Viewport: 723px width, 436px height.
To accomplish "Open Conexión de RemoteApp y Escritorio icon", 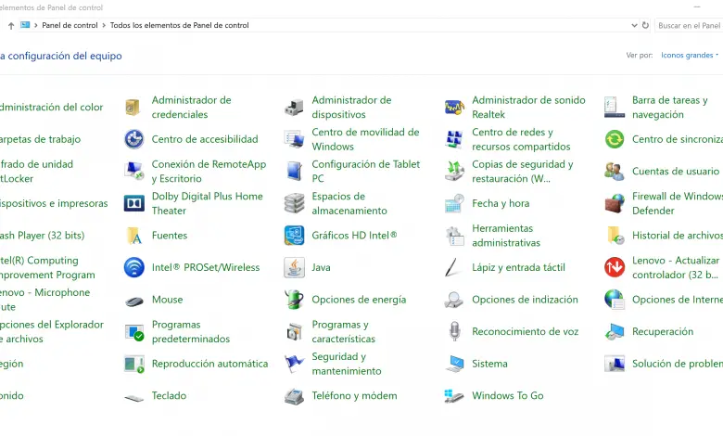I will click(133, 172).
